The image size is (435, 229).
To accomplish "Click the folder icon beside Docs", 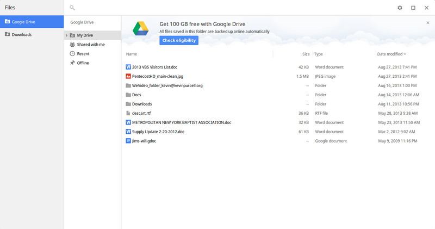I will tap(128, 95).
